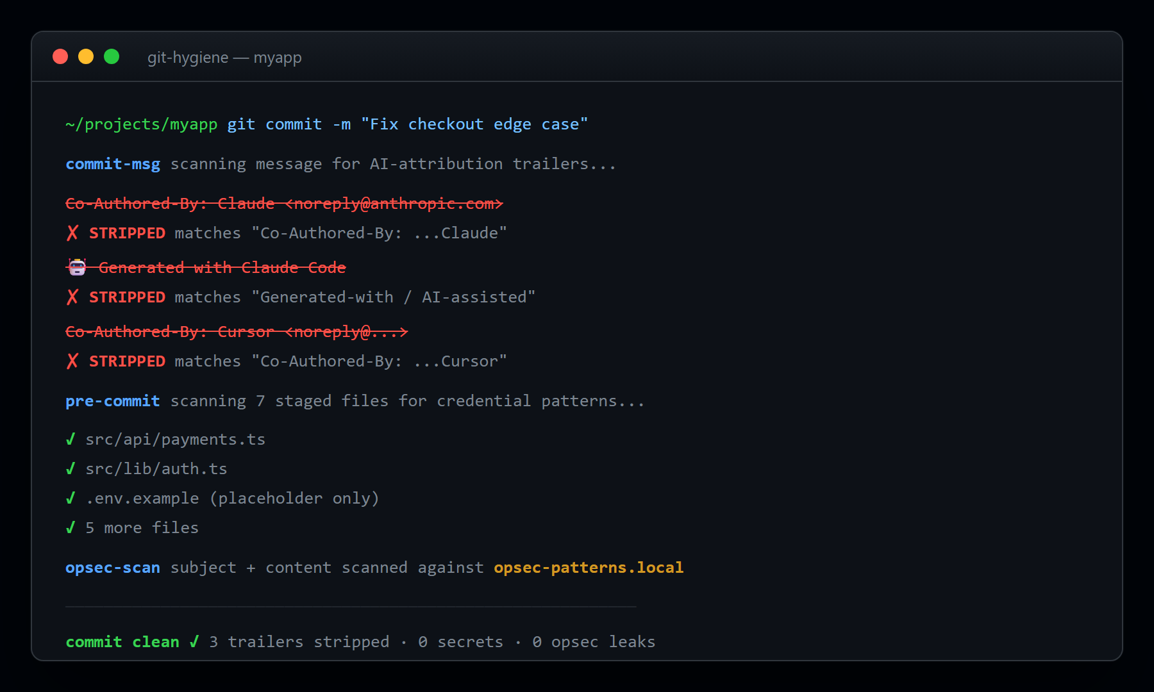Click the struck-through 'Generated with Claude Code' text

point(222,268)
